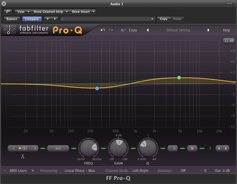Load previous Logic preset arrow
The image size is (237, 184).
click(x=47, y=19)
